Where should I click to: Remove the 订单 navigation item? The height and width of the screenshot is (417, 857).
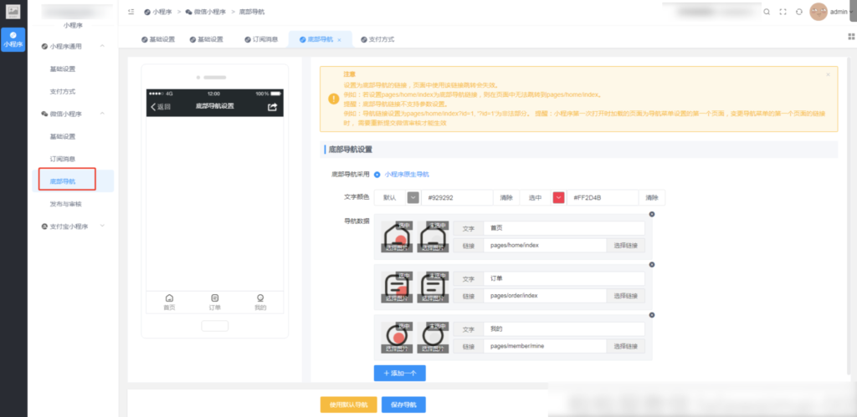pos(651,265)
